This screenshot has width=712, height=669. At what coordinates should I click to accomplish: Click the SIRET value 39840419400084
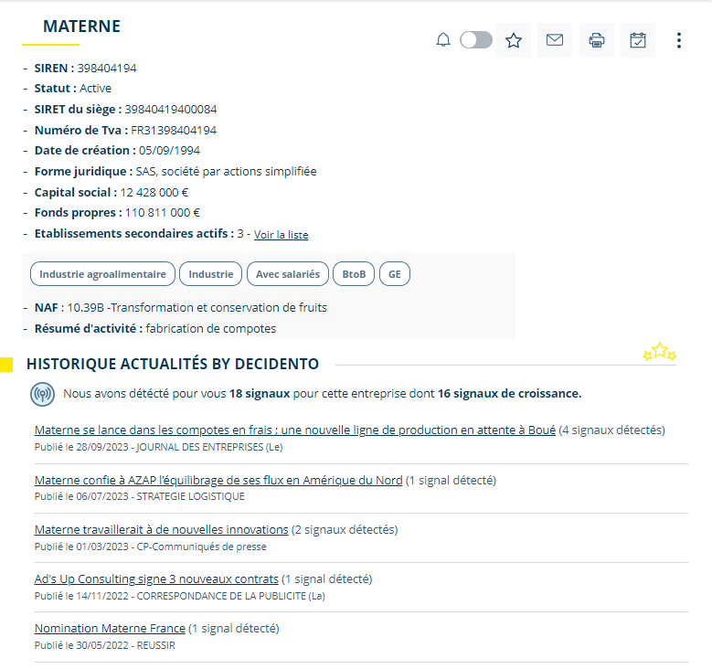click(x=171, y=110)
